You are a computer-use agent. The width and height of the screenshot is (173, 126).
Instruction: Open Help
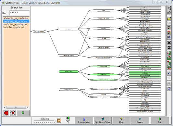pyautogui.click(x=121, y=120)
